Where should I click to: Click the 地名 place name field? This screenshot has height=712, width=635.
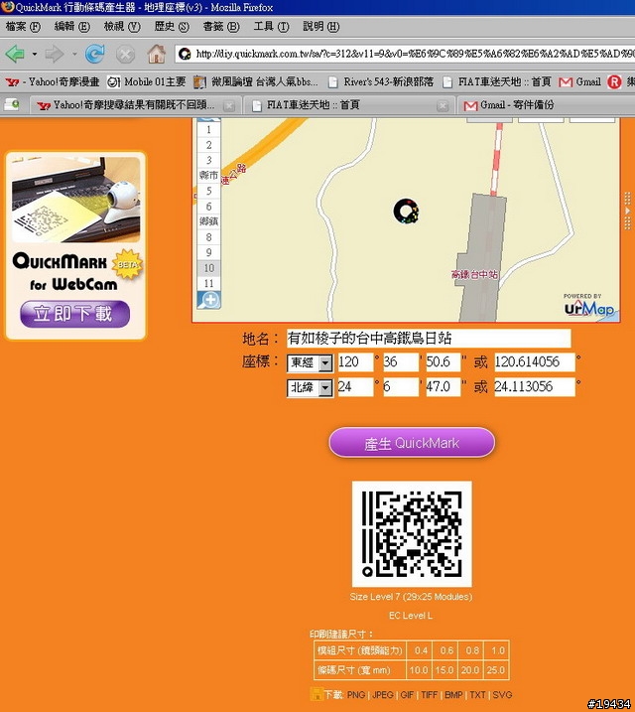429,339
